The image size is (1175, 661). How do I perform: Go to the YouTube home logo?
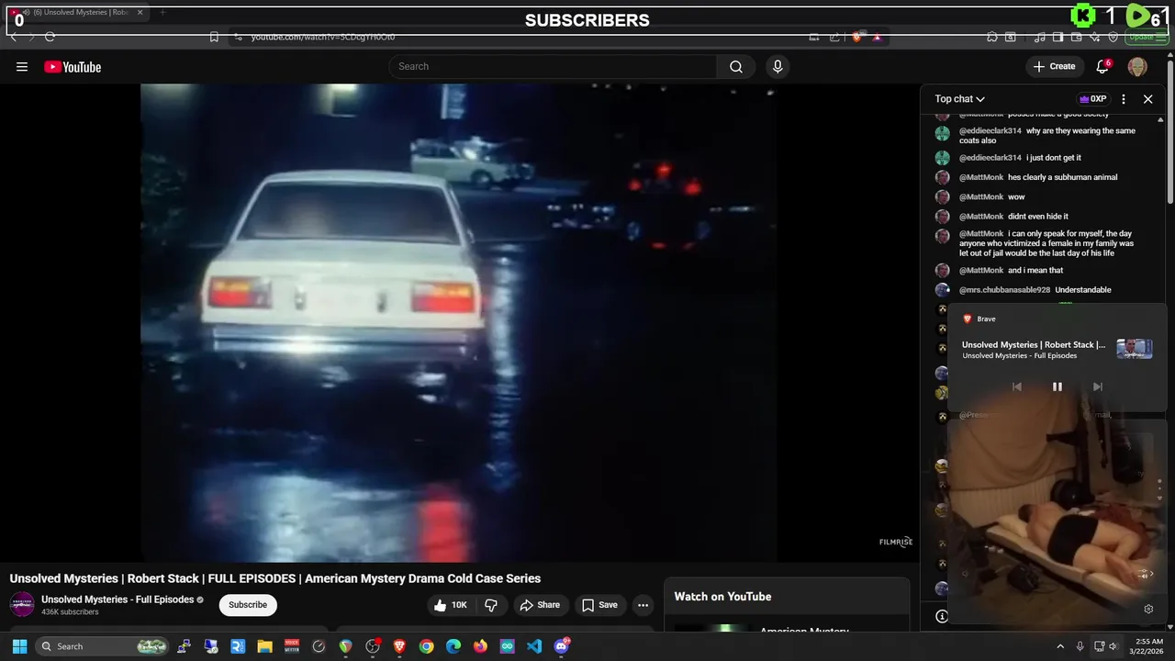point(73,67)
